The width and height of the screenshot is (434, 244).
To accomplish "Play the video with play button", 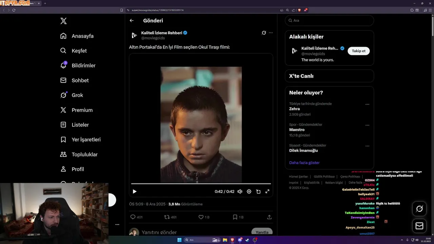I will click(135, 191).
